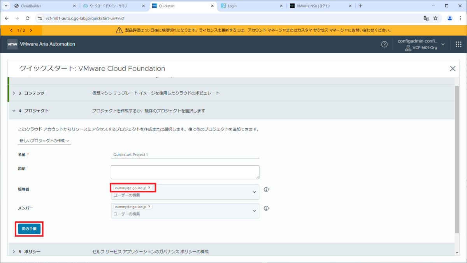Click the 名前 field with Quickstart Project 1
This screenshot has height=263, width=467.
tap(185, 154)
